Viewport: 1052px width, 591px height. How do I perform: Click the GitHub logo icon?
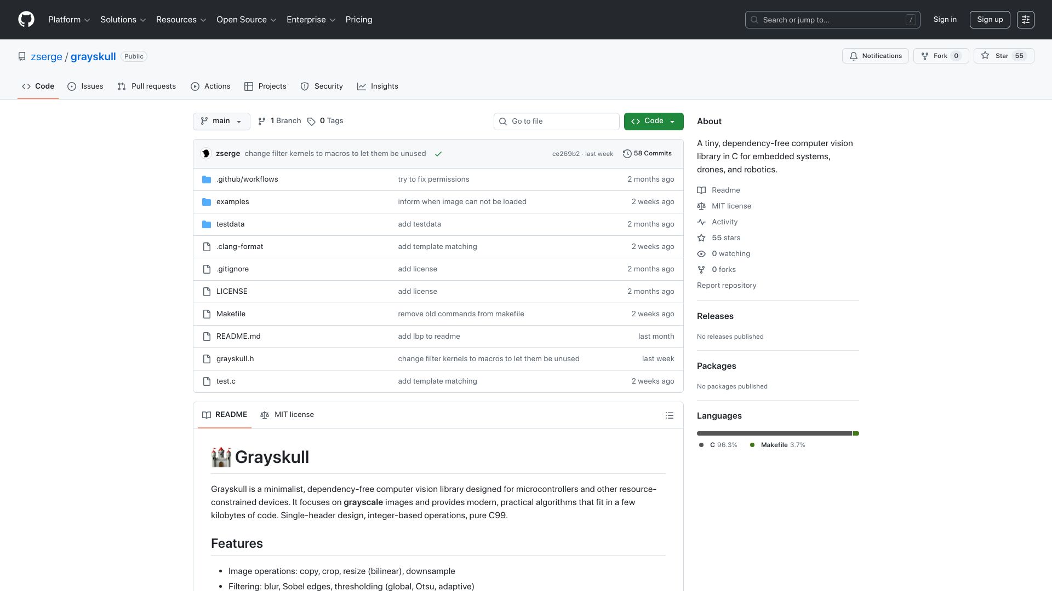26,20
